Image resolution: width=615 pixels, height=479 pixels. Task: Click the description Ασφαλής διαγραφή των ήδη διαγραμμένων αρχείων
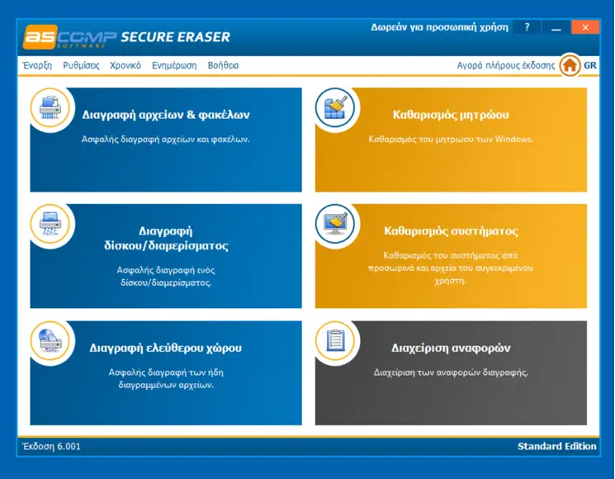(166, 378)
